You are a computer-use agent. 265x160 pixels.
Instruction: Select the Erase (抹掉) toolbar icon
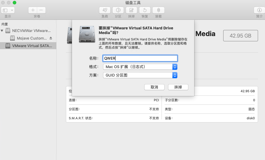point(131,10)
